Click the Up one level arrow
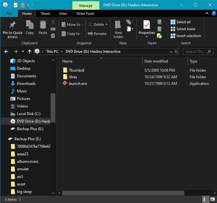Screen dimensions: 217x203 (30, 52)
